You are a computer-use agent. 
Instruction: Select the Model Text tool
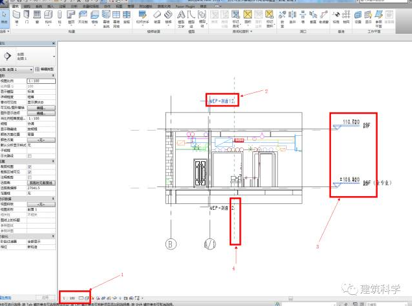tap(181, 19)
